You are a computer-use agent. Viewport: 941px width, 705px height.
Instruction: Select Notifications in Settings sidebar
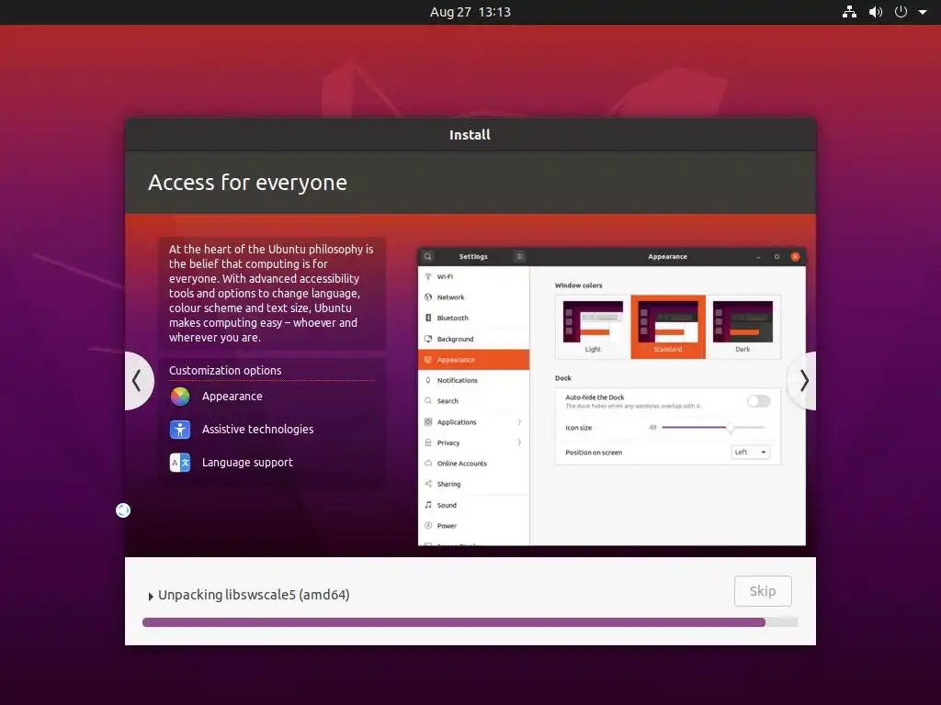click(473, 381)
